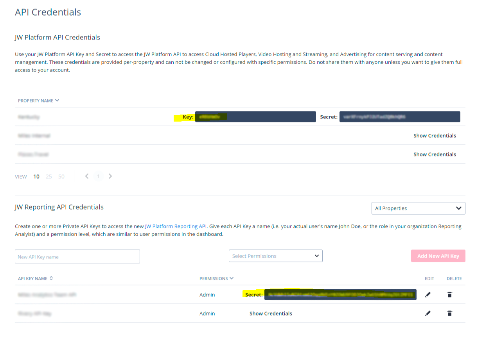Go to next page with right arrow
This screenshot has width=494, height=337.
(x=110, y=176)
